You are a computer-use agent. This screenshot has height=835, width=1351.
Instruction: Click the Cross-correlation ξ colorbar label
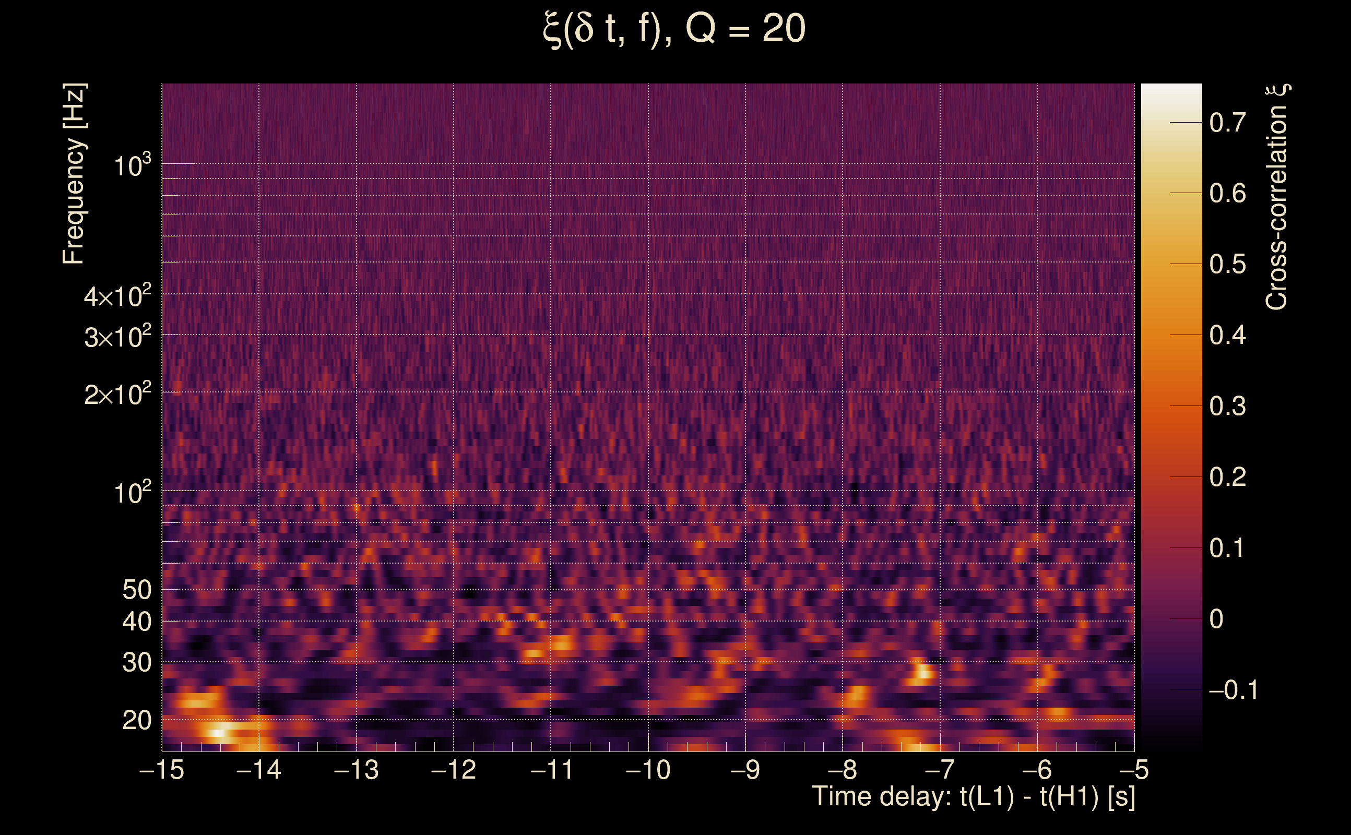click(x=1276, y=197)
